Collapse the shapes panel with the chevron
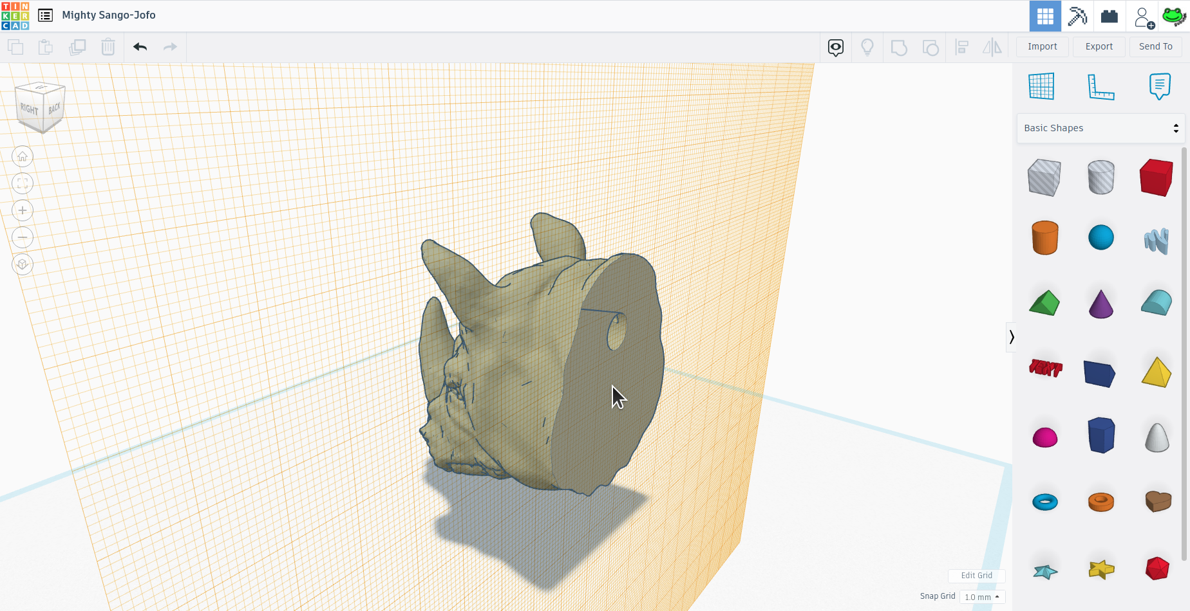1190x611 pixels. click(1012, 337)
